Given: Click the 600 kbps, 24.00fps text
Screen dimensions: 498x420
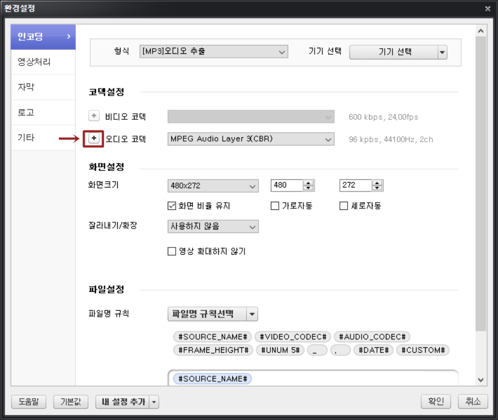Looking at the screenshot, I should pyautogui.click(x=384, y=117).
